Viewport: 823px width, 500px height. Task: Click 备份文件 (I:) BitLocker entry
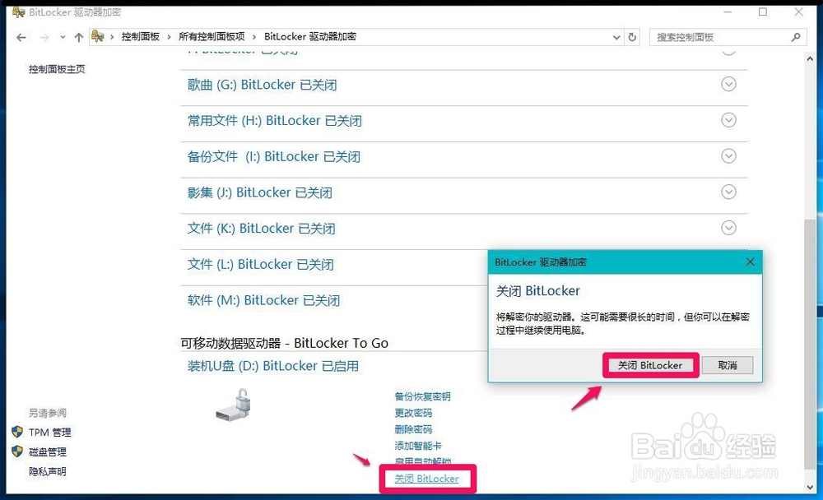click(273, 156)
